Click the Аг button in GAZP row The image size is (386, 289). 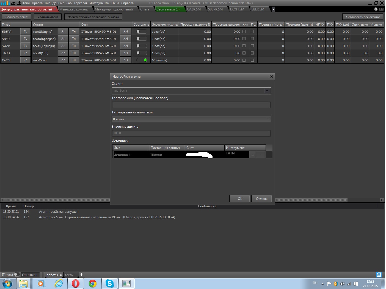(63, 46)
